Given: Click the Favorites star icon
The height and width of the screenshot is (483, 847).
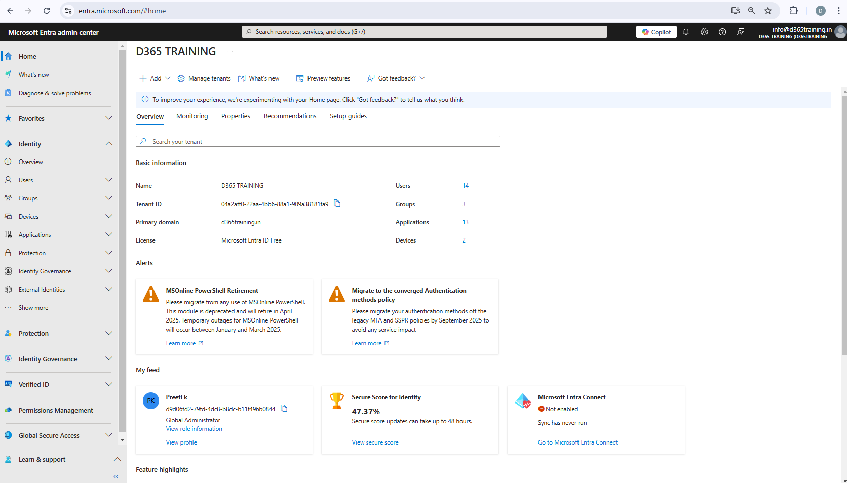Looking at the screenshot, I should point(8,118).
